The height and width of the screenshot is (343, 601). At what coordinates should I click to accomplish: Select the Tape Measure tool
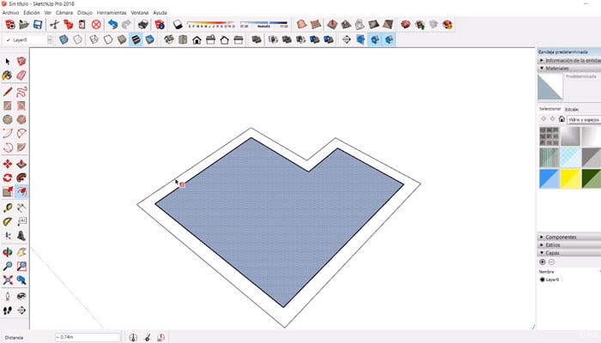(x=8, y=208)
